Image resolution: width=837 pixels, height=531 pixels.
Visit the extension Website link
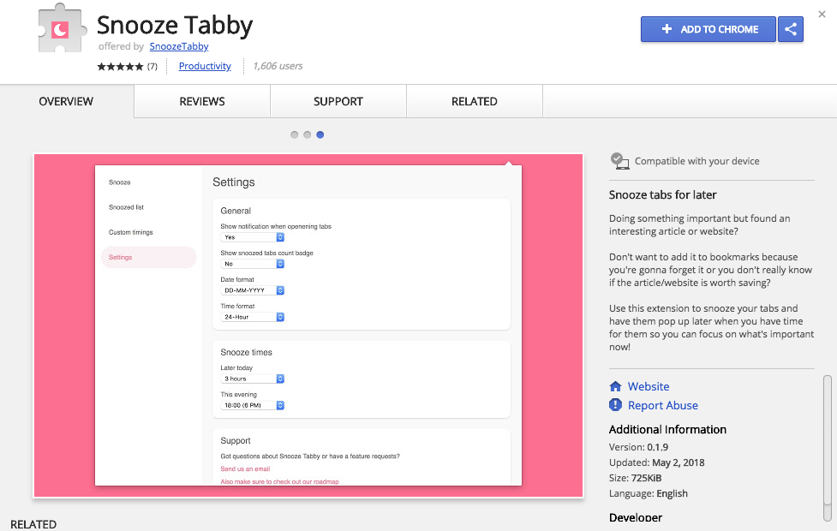coord(649,386)
